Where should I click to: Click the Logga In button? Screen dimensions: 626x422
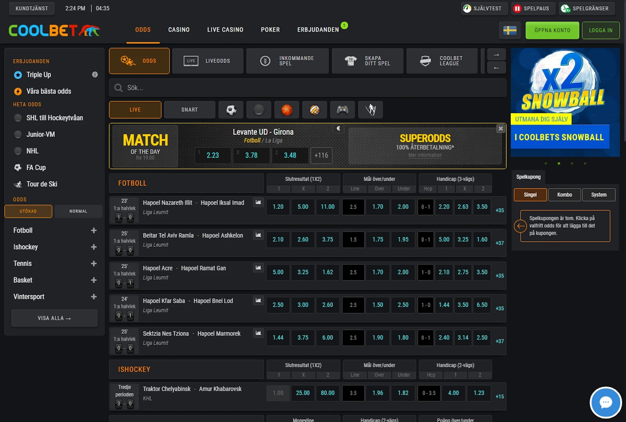(601, 31)
